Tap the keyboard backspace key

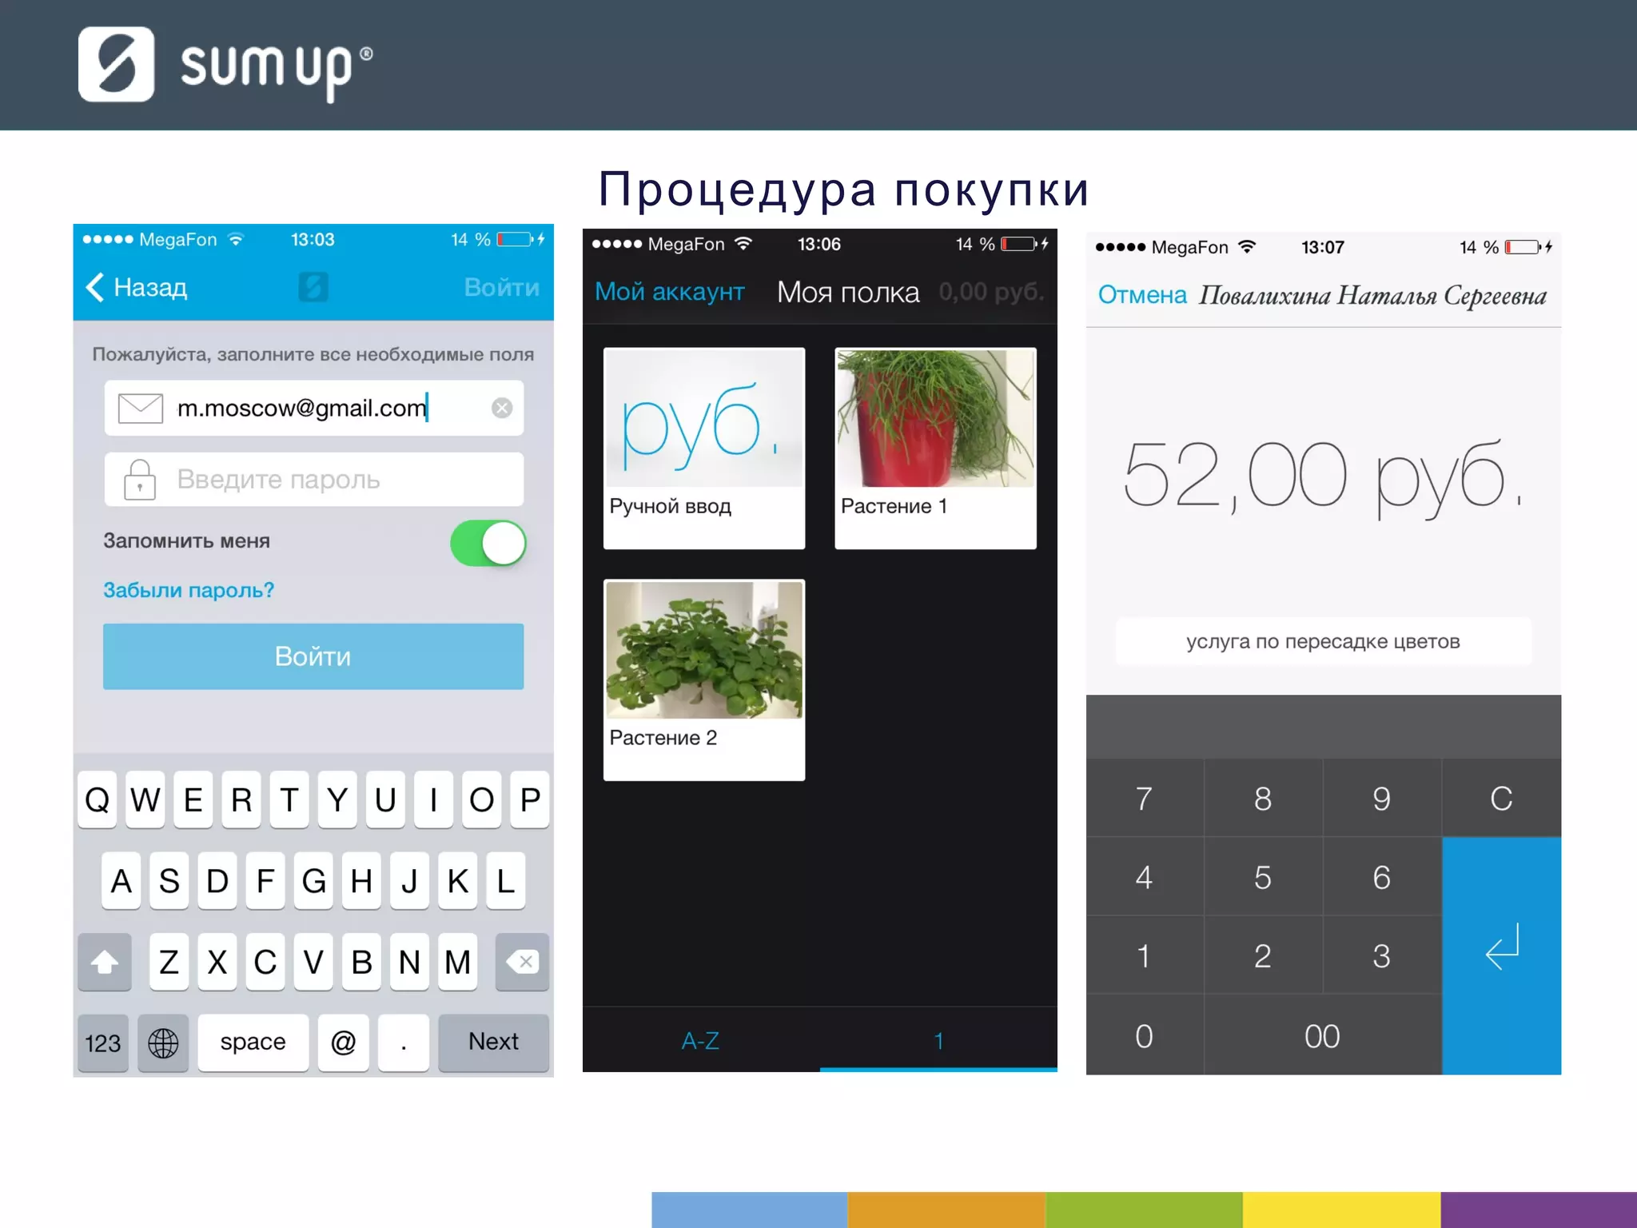(522, 962)
